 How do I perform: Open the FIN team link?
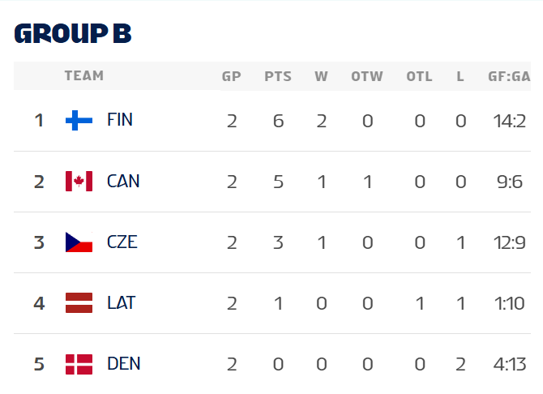tap(120, 120)
